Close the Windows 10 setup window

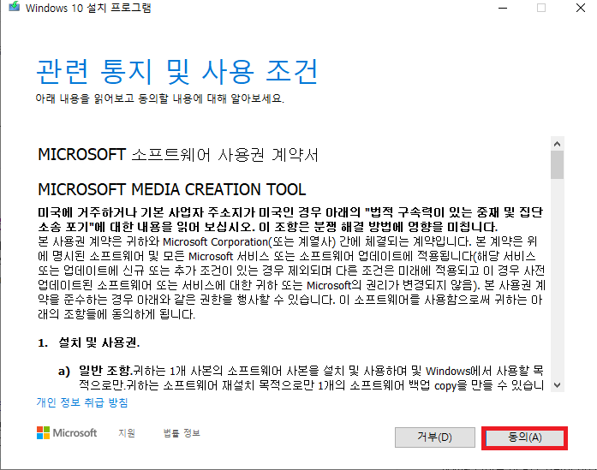[581, 8]
